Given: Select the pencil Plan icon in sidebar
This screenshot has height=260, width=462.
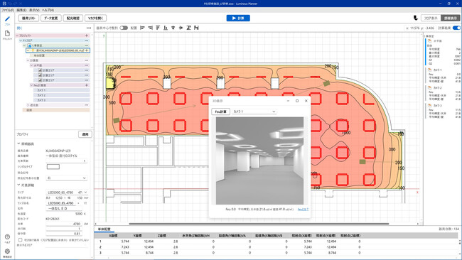Looking at the screenshot, I should click(7, 19).
